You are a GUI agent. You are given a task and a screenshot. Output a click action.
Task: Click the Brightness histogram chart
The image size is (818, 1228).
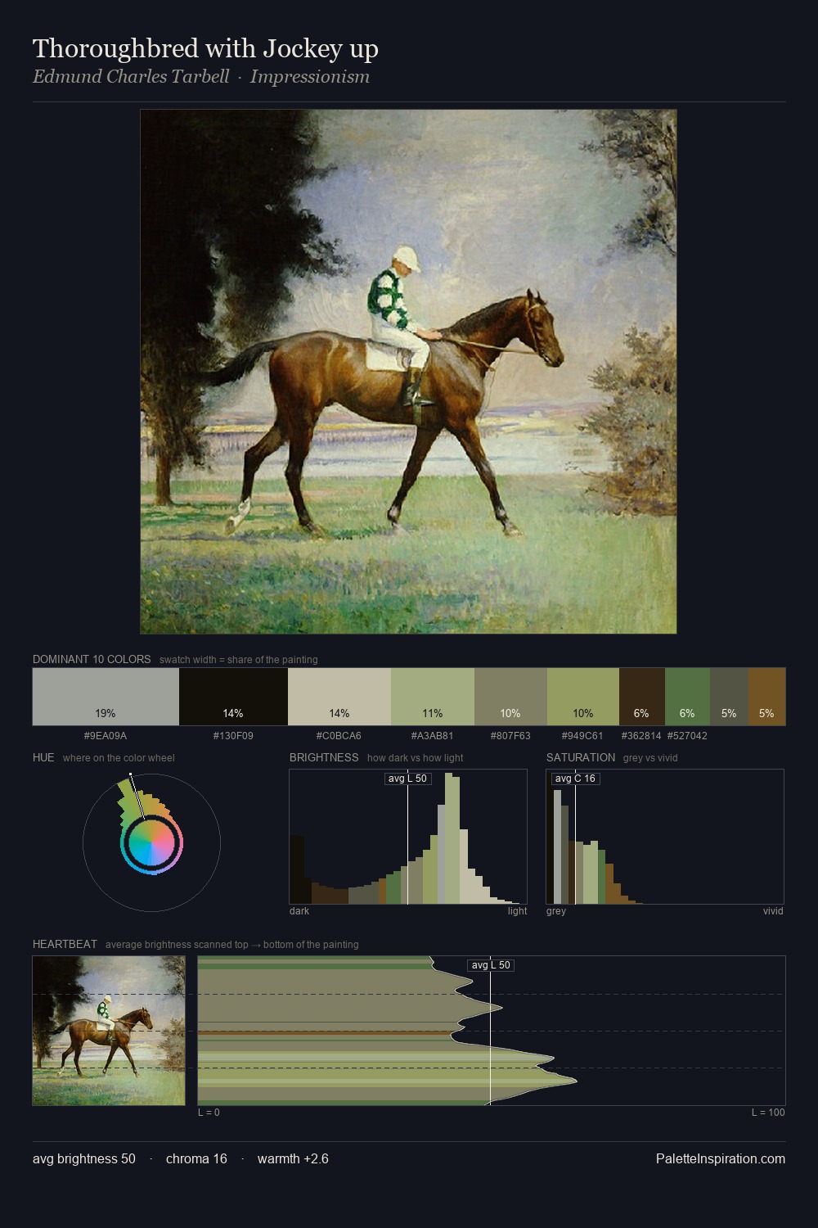coord(408,837)
